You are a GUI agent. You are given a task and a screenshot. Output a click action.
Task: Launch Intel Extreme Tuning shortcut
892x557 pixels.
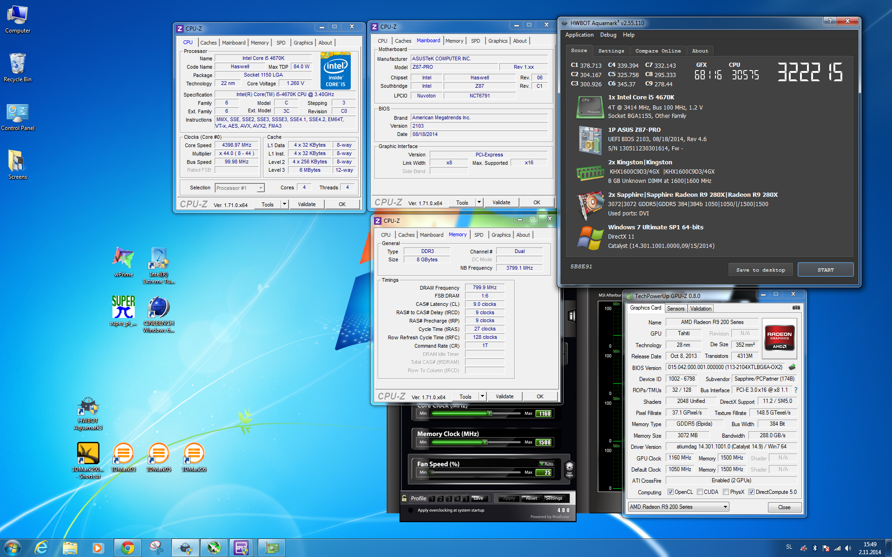(159, 266)
